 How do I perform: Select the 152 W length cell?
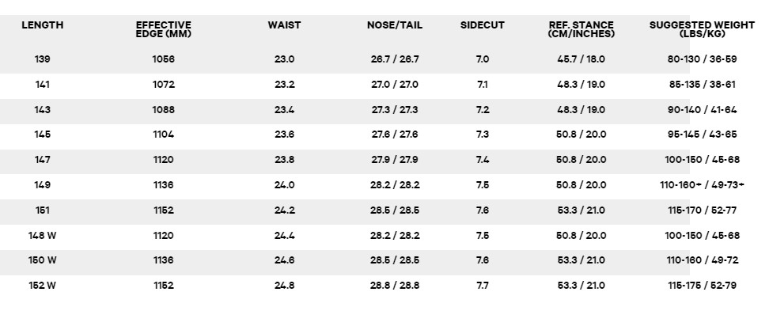coord(42,286)
